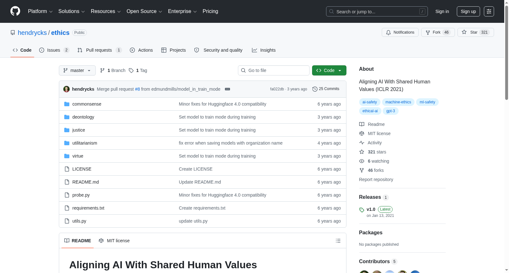The image size is (509, 273).
Task: View 321 stars in sidebar
Action: (373, 152)
